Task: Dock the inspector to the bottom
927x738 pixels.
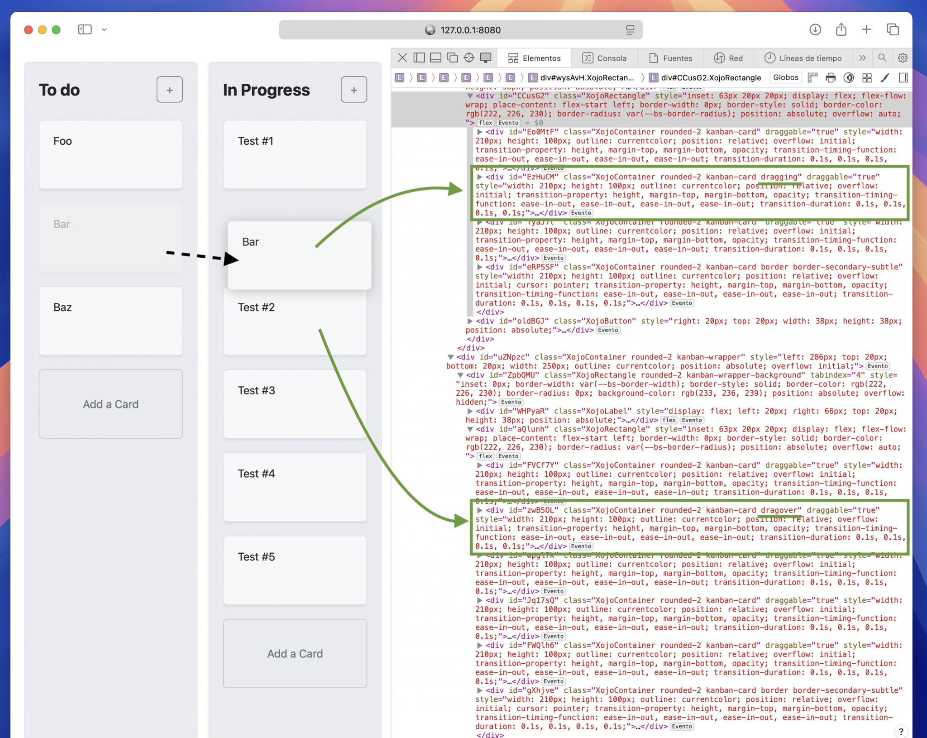Action: tap(435, 58)
